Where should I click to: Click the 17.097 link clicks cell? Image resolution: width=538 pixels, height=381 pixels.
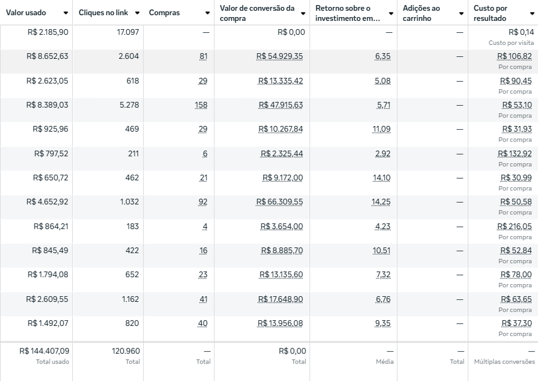pos(128,32)
